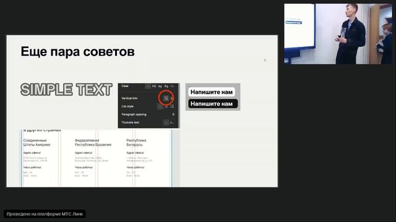
Task: Select Truncate text off dash option
Action: (x=166, y=123)
